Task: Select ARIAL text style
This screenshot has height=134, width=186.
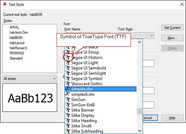Action: (x=14, y=27)
